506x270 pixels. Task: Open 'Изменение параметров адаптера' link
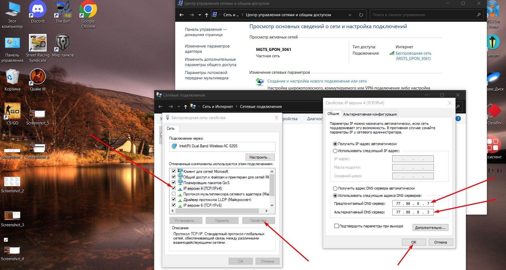tap(207, 49)
